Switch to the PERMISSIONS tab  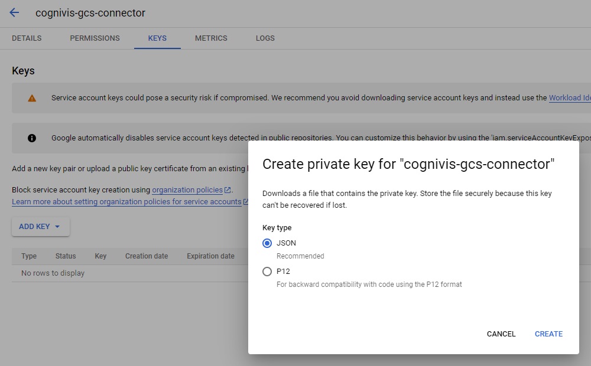[x=95, y=38]
